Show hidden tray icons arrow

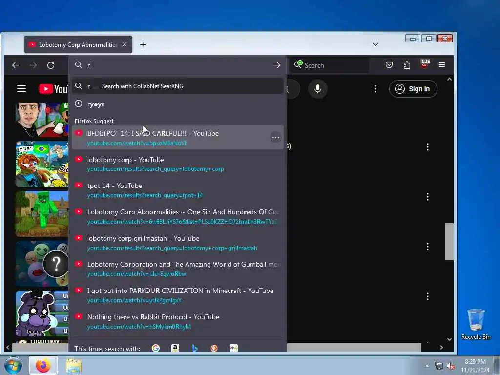click(427, 366)
